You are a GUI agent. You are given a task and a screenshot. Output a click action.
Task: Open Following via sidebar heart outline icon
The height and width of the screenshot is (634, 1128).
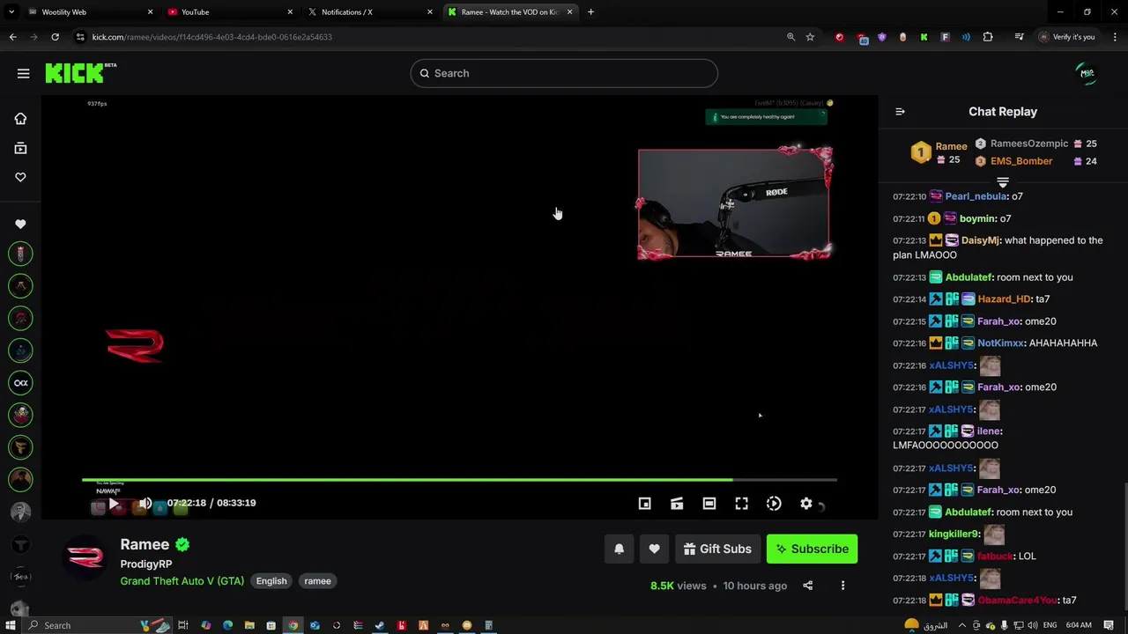tap(20, 177)
